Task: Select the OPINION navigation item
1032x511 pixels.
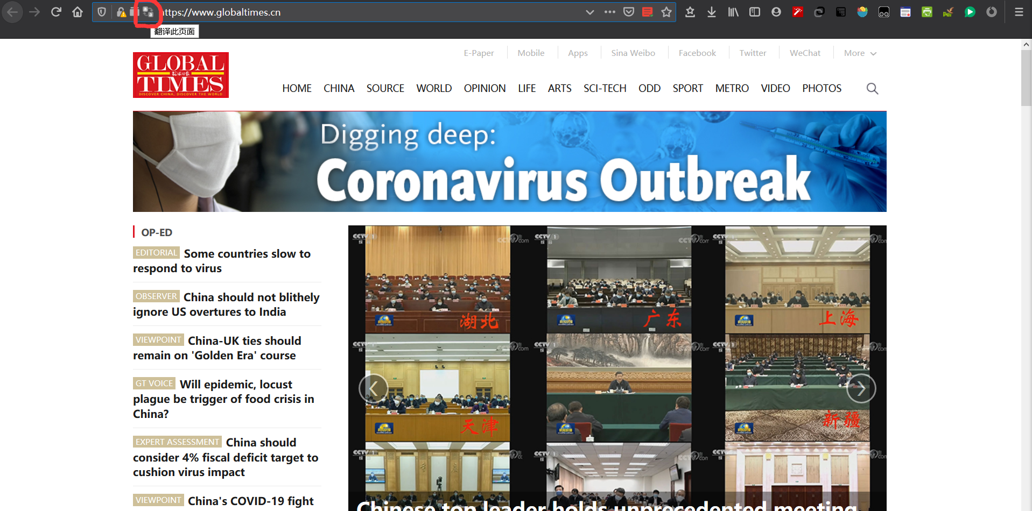Action: (x=485, y=88)
